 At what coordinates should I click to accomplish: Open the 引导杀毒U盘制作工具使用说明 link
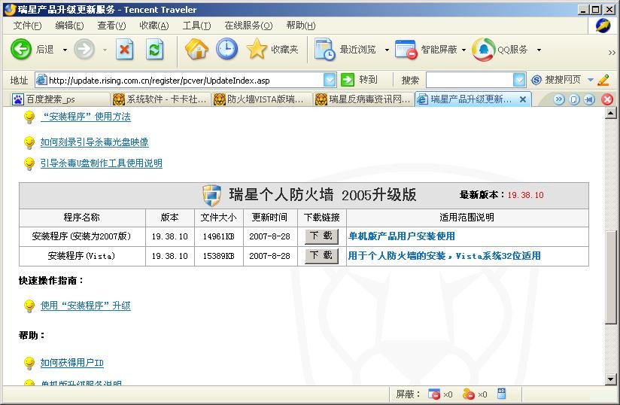pos(102,163)
